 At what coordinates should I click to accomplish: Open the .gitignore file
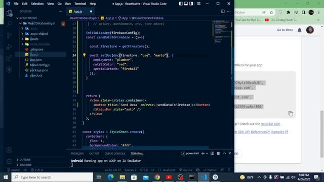(x=36, y=50)
